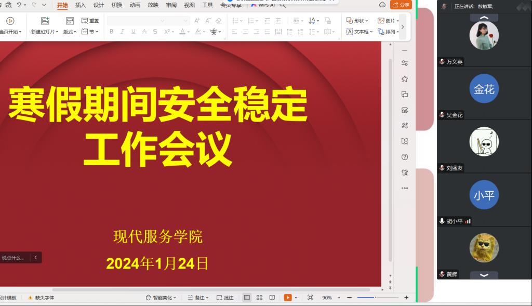
Task: Click the clear formatting eraser icon
Action: [219, 21]
